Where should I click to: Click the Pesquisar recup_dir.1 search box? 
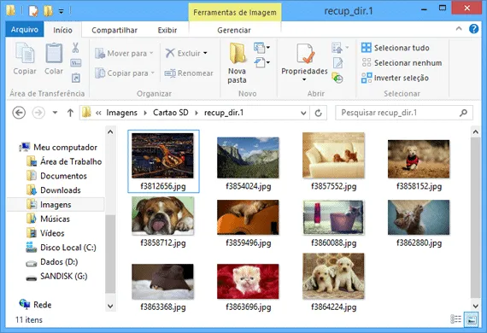point(404,113)
